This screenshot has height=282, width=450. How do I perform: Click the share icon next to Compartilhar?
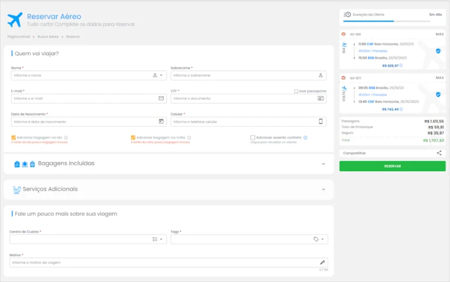(x=439, y=153)
